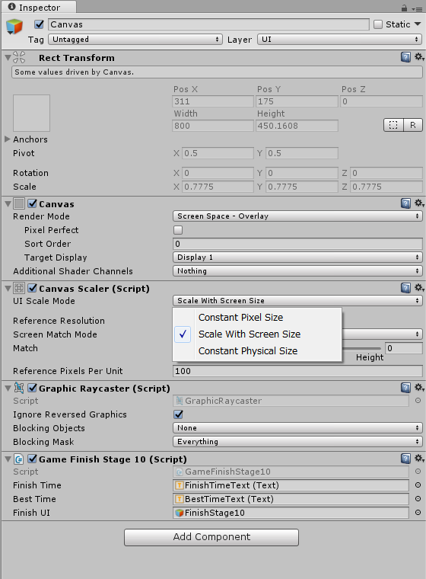Image resolution: width=426 pixels, height=579 pixels.
Task: Open the Render Mode dropdown
Action: [297, 216]
